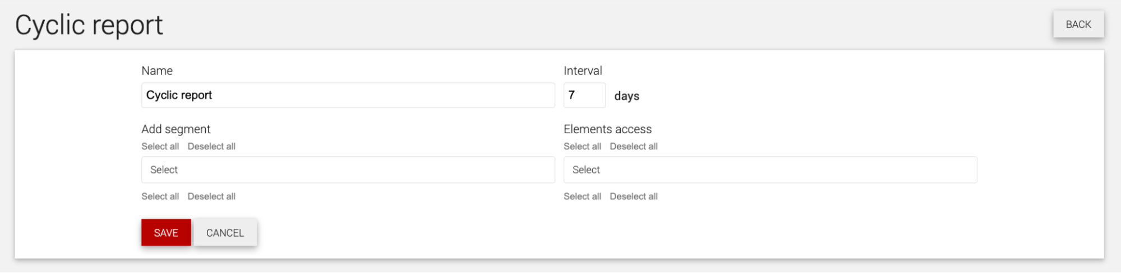
Task: Click the Interval label
Action: pyautogui.click(x=583, y=71)
